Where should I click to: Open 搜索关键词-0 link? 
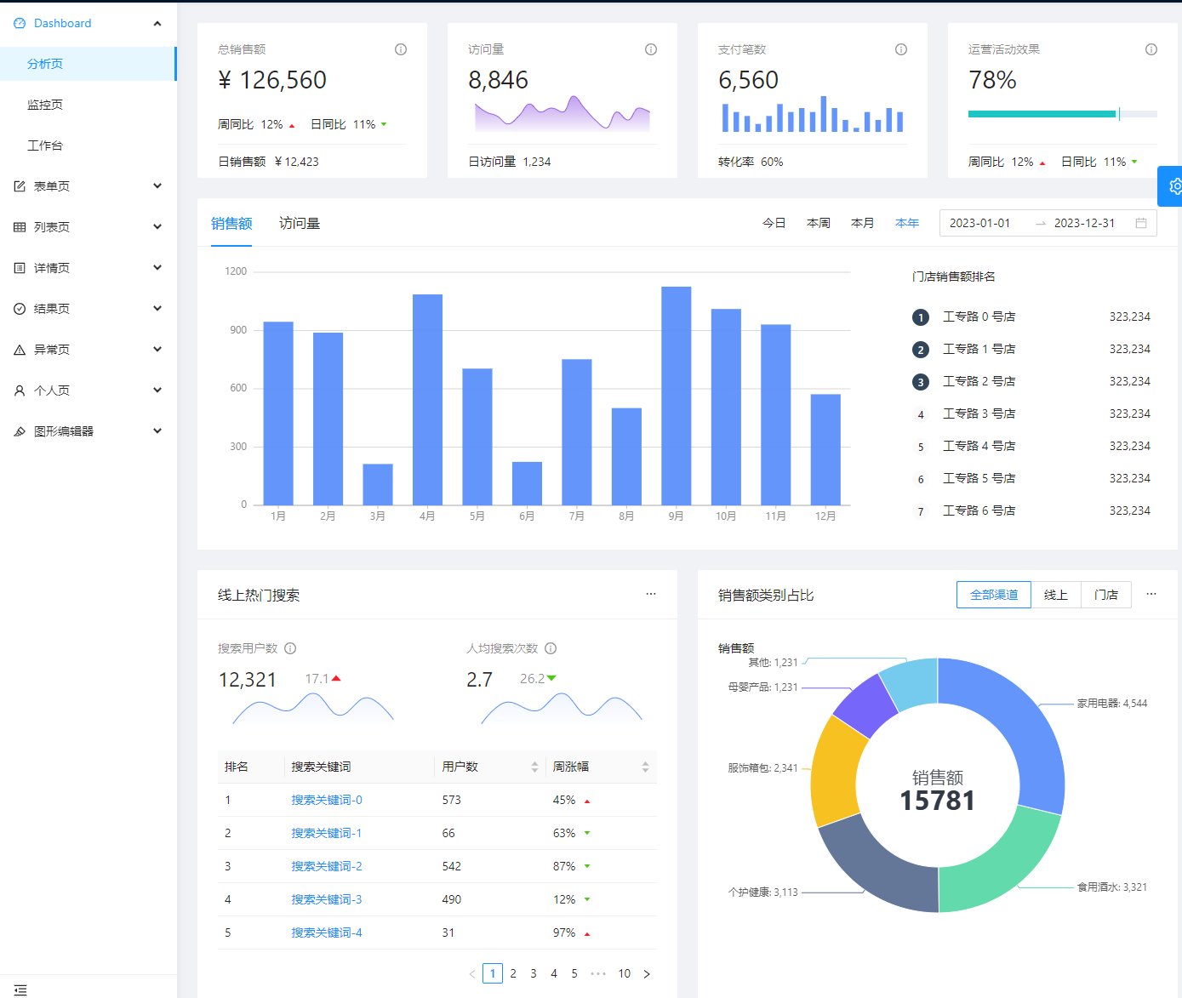tap(327, 800)
